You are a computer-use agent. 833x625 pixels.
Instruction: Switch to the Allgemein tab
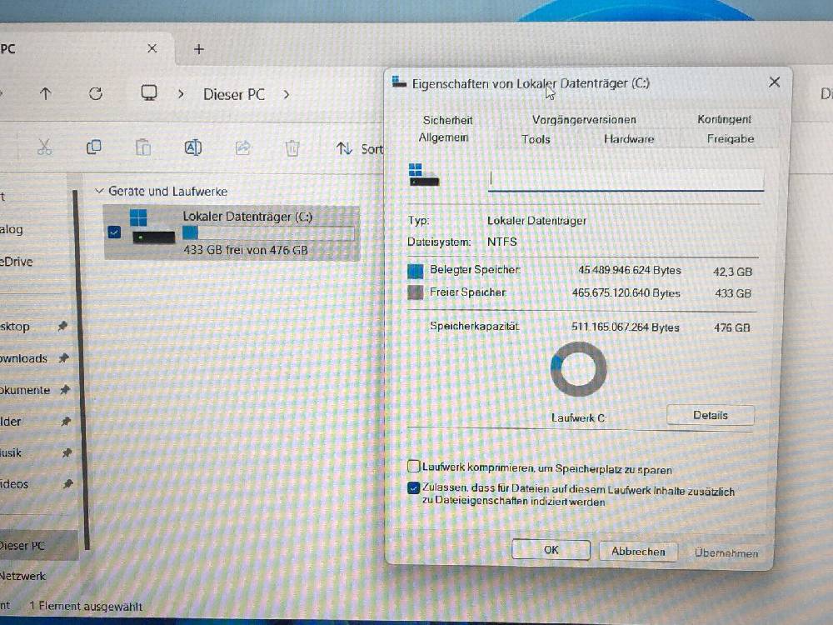(444, 137)
